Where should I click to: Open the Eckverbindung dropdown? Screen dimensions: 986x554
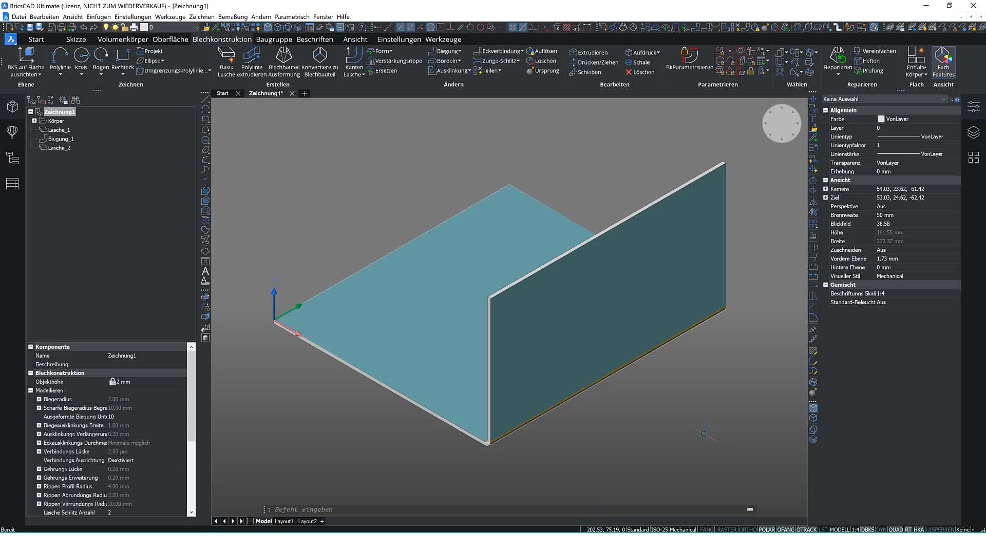coord(499,51)
